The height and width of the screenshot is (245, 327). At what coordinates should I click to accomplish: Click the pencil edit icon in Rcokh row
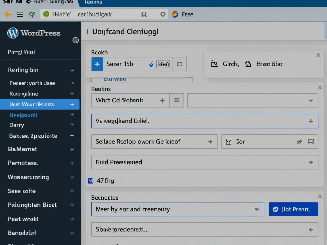151,64
